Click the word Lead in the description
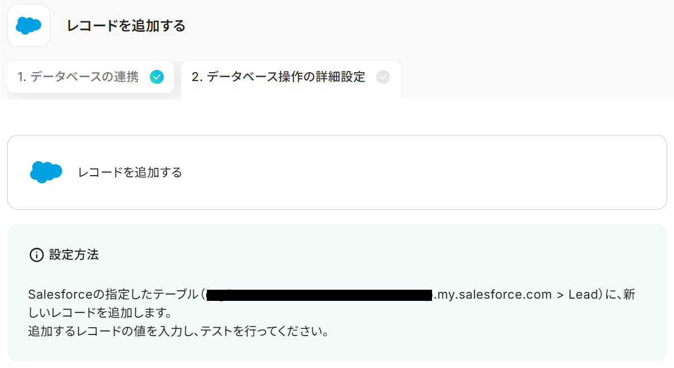Screen dimensions: 674x368 (583, 295)
